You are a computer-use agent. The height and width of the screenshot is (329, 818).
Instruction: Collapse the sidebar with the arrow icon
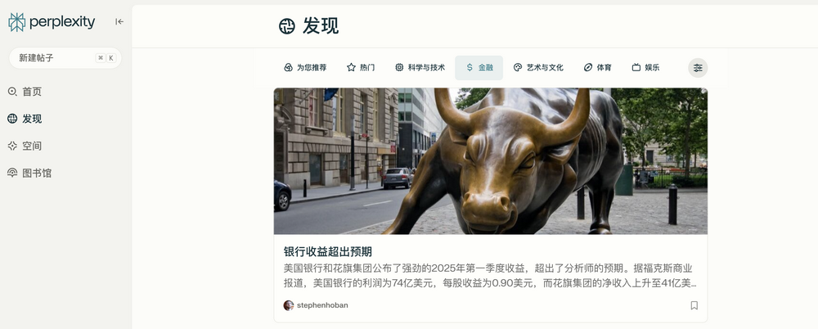click(x=119, y=22)
